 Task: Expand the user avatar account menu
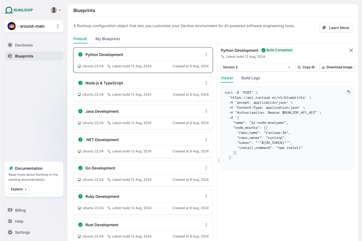click(56, 10)
